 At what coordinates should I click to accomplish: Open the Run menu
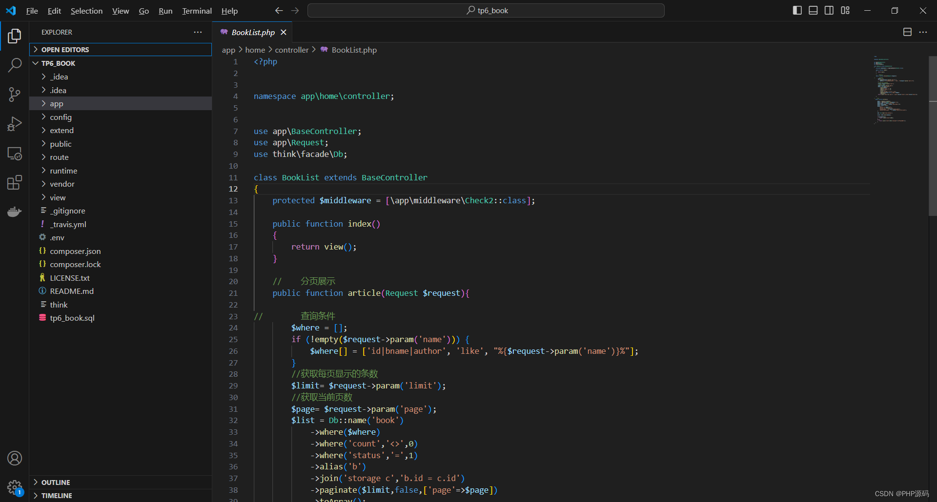(165, 11)
